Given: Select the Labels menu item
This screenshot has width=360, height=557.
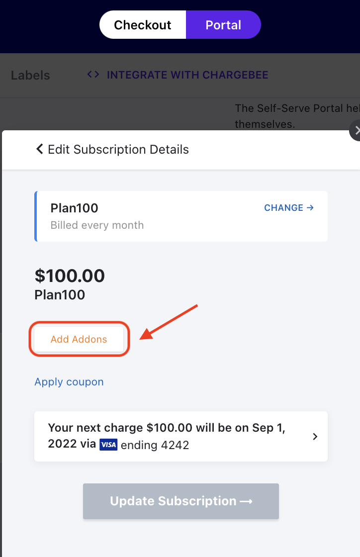Looking at the screenshot, I should click(x=30, y=75).
